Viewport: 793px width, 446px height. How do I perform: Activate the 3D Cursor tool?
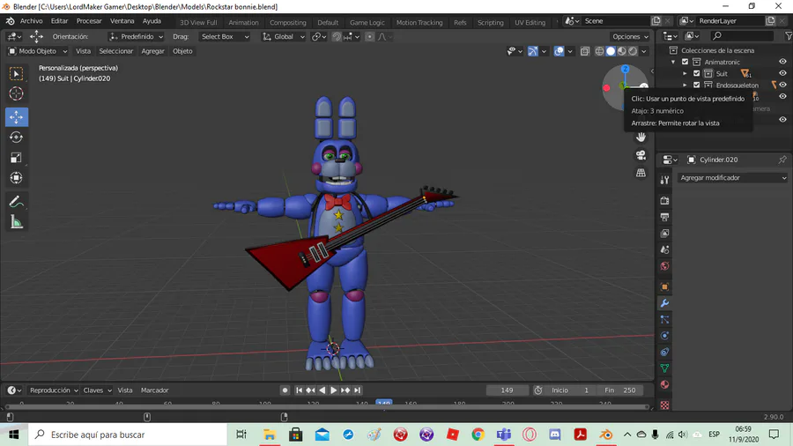coord(16,93)
